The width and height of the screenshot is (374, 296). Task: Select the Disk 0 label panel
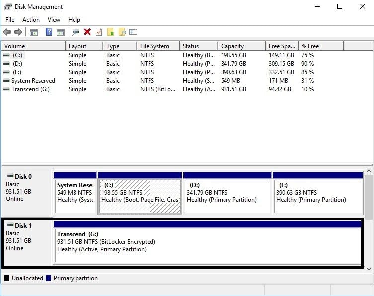tap(27, 192)
